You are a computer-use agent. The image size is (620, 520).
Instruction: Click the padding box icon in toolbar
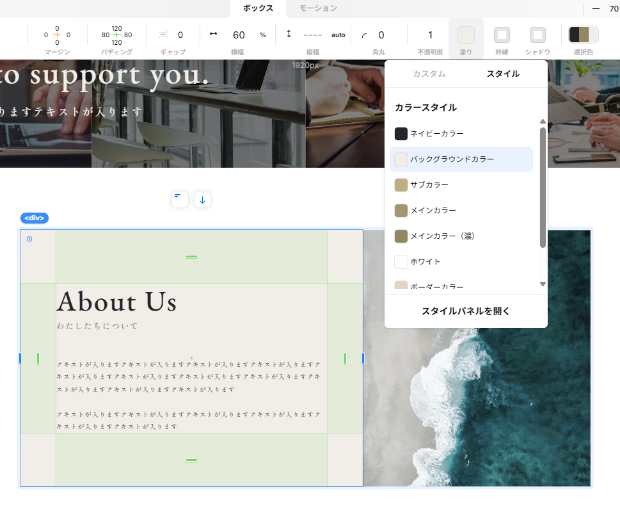point(116,35)
